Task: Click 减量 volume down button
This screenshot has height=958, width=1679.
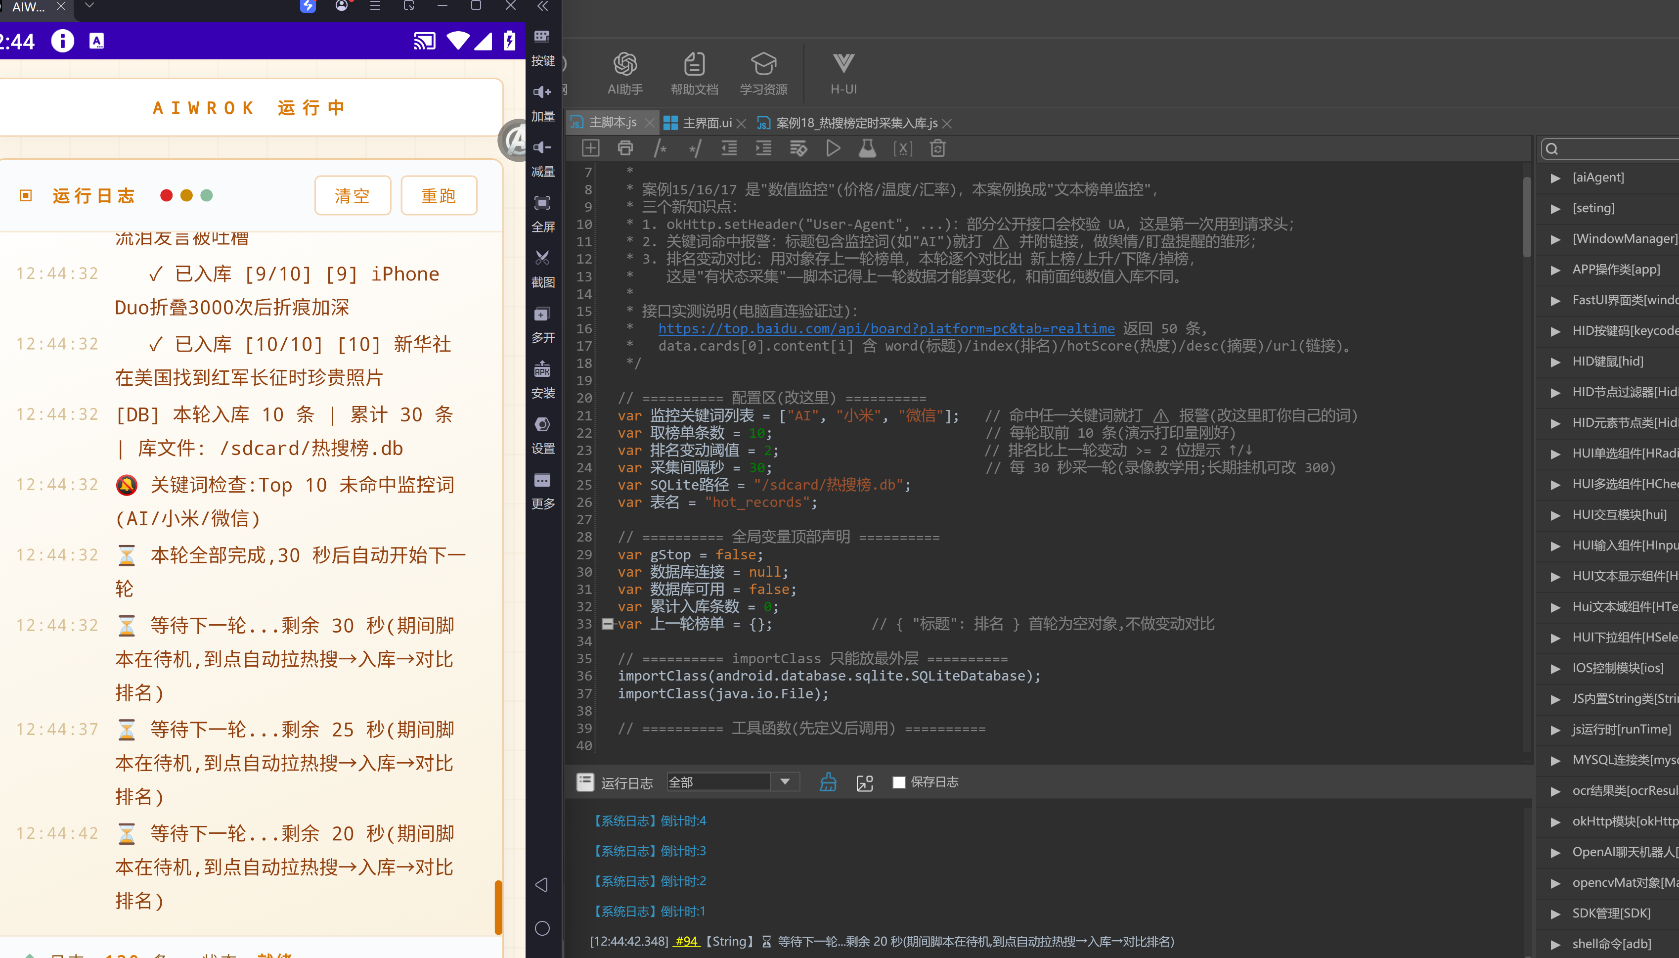Action: point(542,158)
